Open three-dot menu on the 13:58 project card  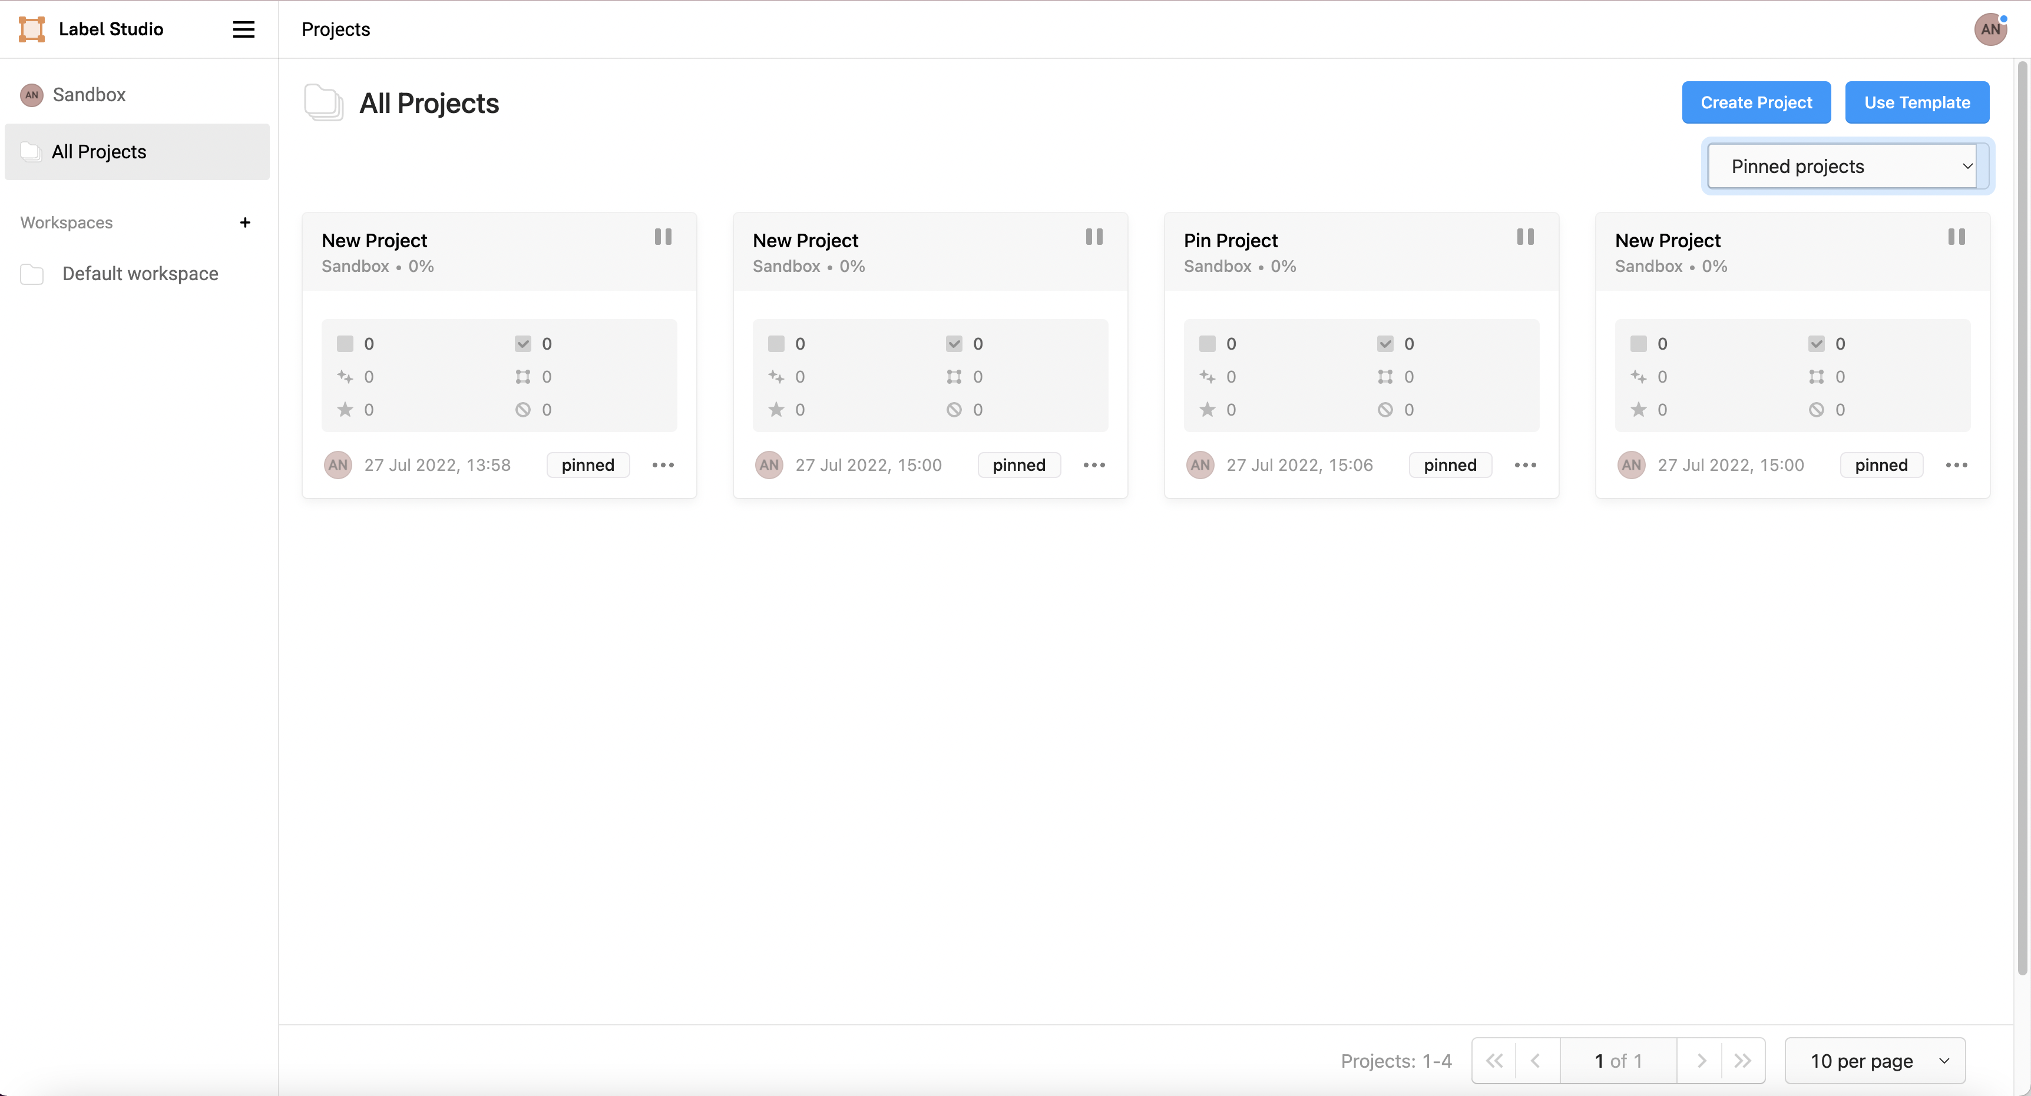(663, 465)
